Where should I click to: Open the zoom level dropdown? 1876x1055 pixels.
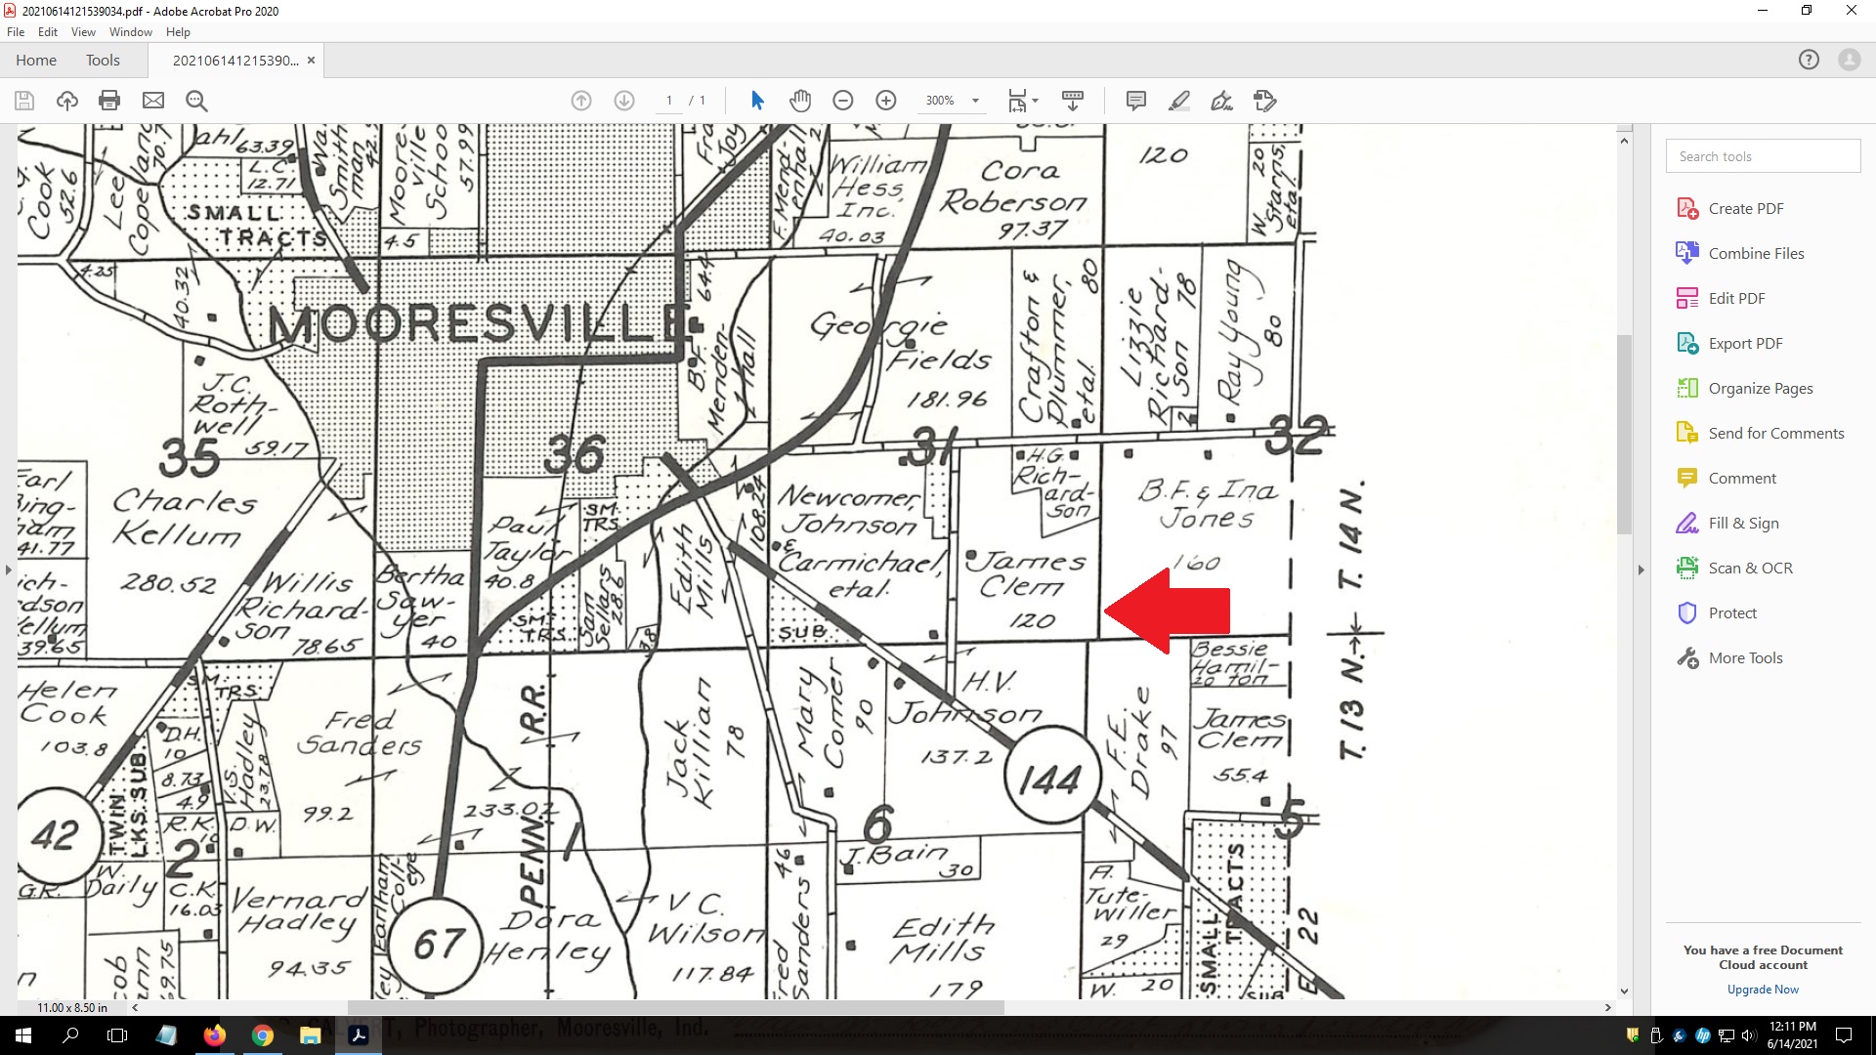[974, 100]
